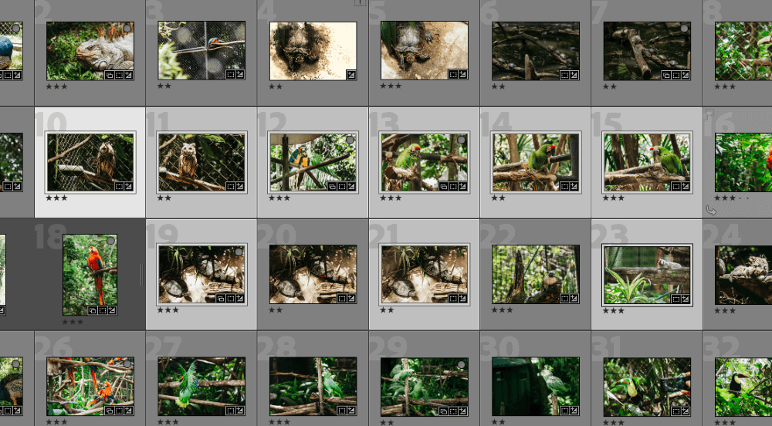Click the crop badge on owl photo 10
The height and width of the screenshot is (426, 772).
(x=119, y=187)
